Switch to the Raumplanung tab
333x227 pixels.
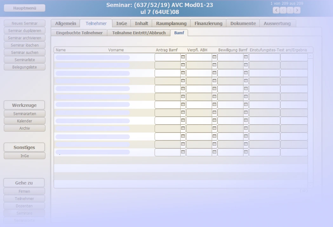click(x=171, y=23)
